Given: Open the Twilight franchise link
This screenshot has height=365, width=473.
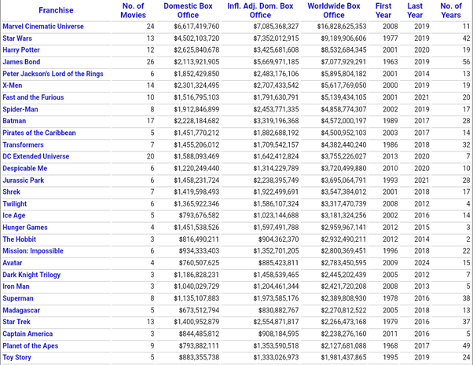Looking at the screenshot, I should [x=15, y=204].
